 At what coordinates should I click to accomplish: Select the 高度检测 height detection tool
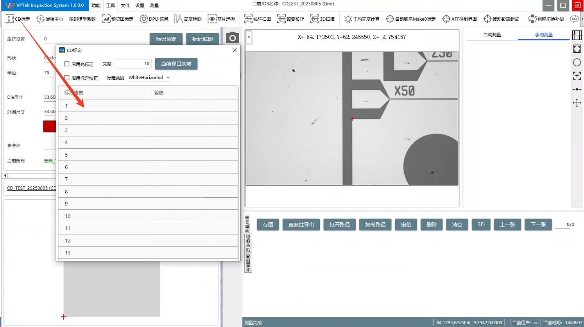click(x=188, y=19)
